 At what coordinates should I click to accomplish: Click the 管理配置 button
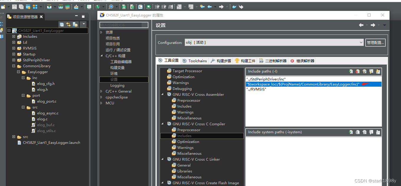pyautogui.click(x=375, y=42)
